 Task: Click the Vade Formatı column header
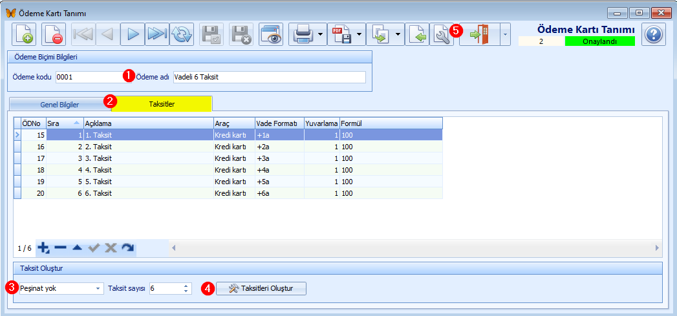(279, 123)
